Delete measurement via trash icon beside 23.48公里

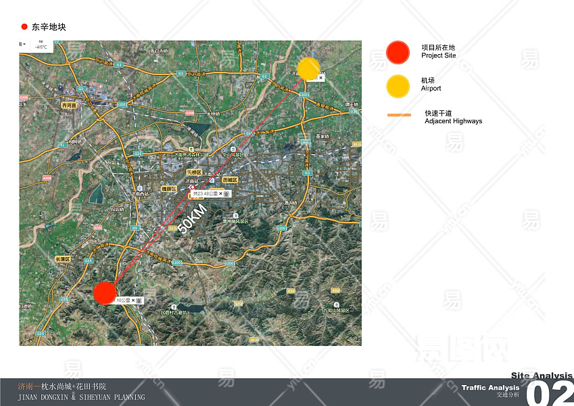pos(226,194)
